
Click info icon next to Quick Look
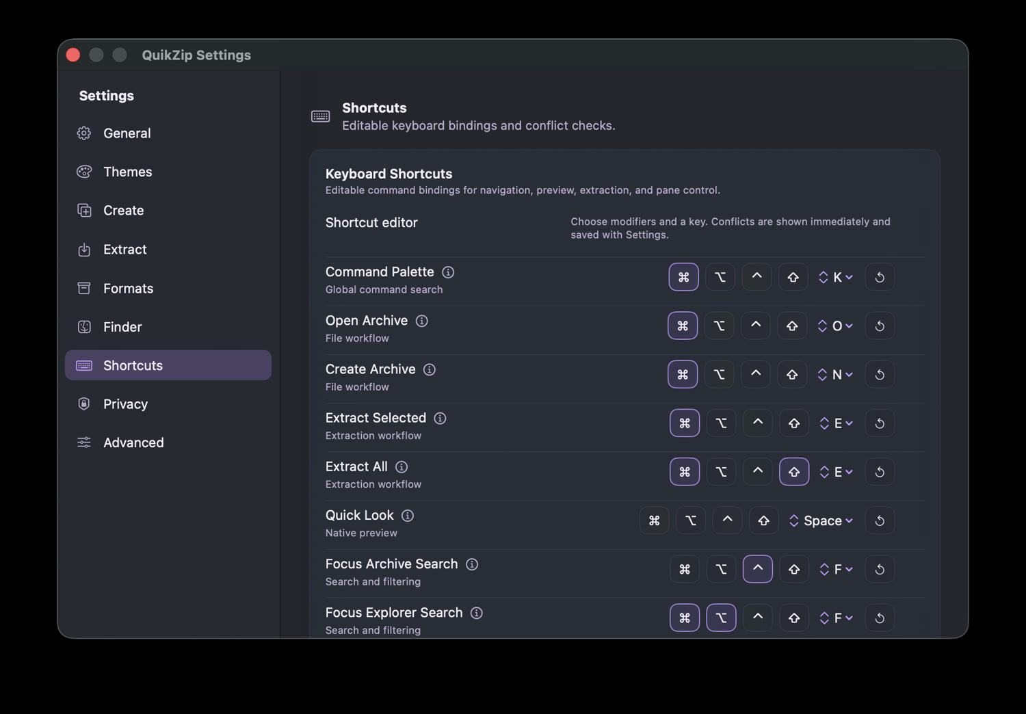[408, 515]
